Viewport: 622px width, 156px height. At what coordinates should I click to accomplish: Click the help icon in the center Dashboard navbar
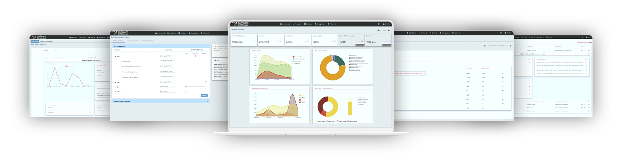(x=379, y=24)
